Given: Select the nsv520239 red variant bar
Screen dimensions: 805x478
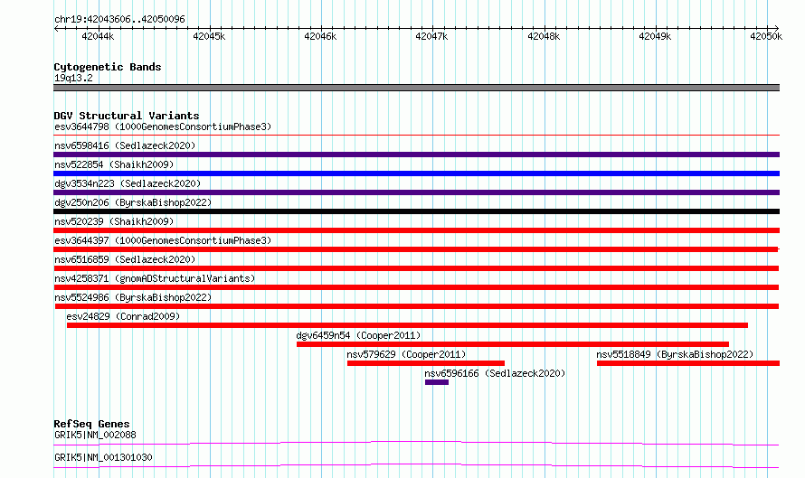Looking at the screenshot, I should (x=416, y=230).
